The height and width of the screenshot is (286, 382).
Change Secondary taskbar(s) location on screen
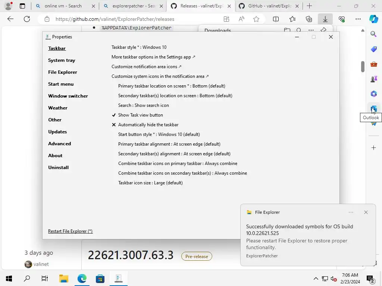pyautogui.click(x=175, y=96)
